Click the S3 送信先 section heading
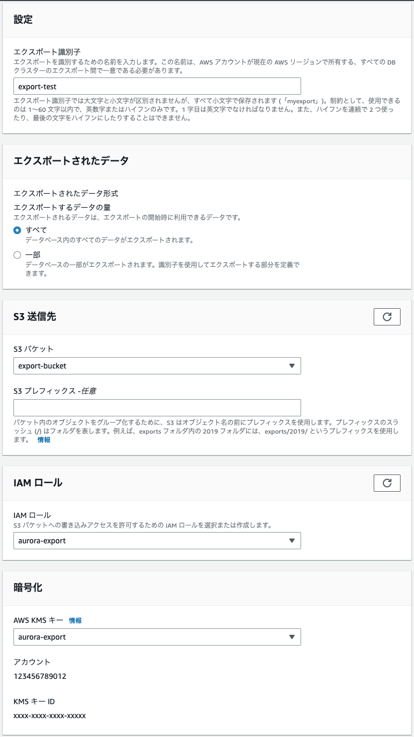The image size is (414, 737). [34, 317]
